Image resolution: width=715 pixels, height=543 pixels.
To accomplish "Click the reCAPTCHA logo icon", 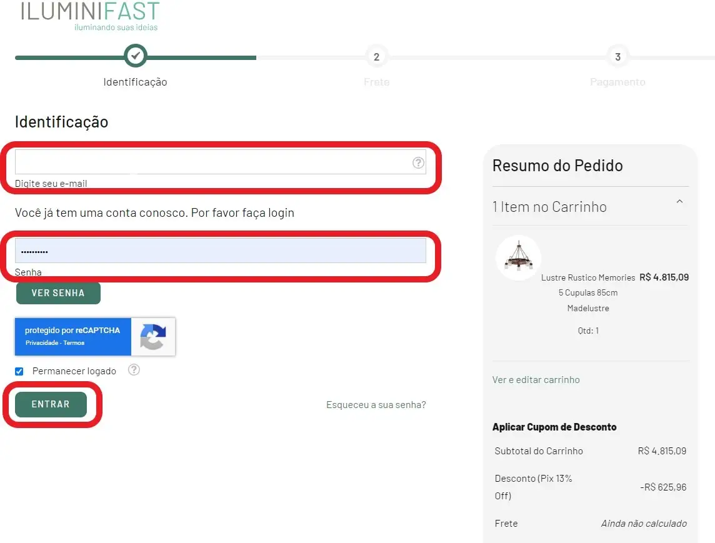I will pos(153,336).
